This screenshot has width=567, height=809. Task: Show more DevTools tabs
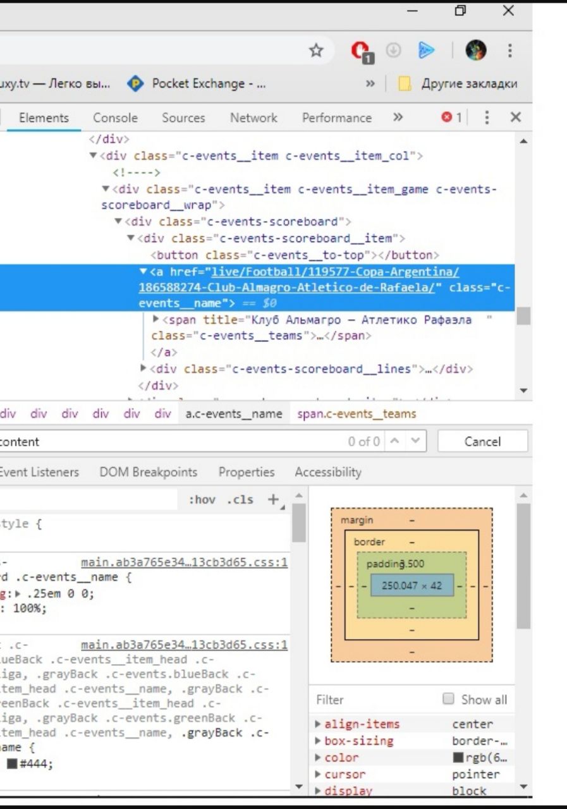[398, 118]
